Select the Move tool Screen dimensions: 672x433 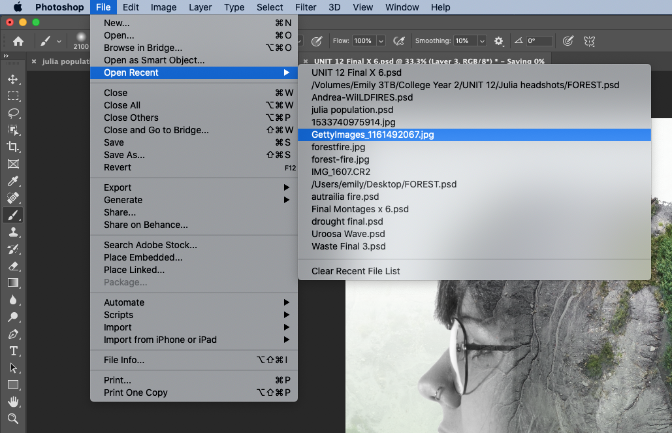tap(13, 79)
